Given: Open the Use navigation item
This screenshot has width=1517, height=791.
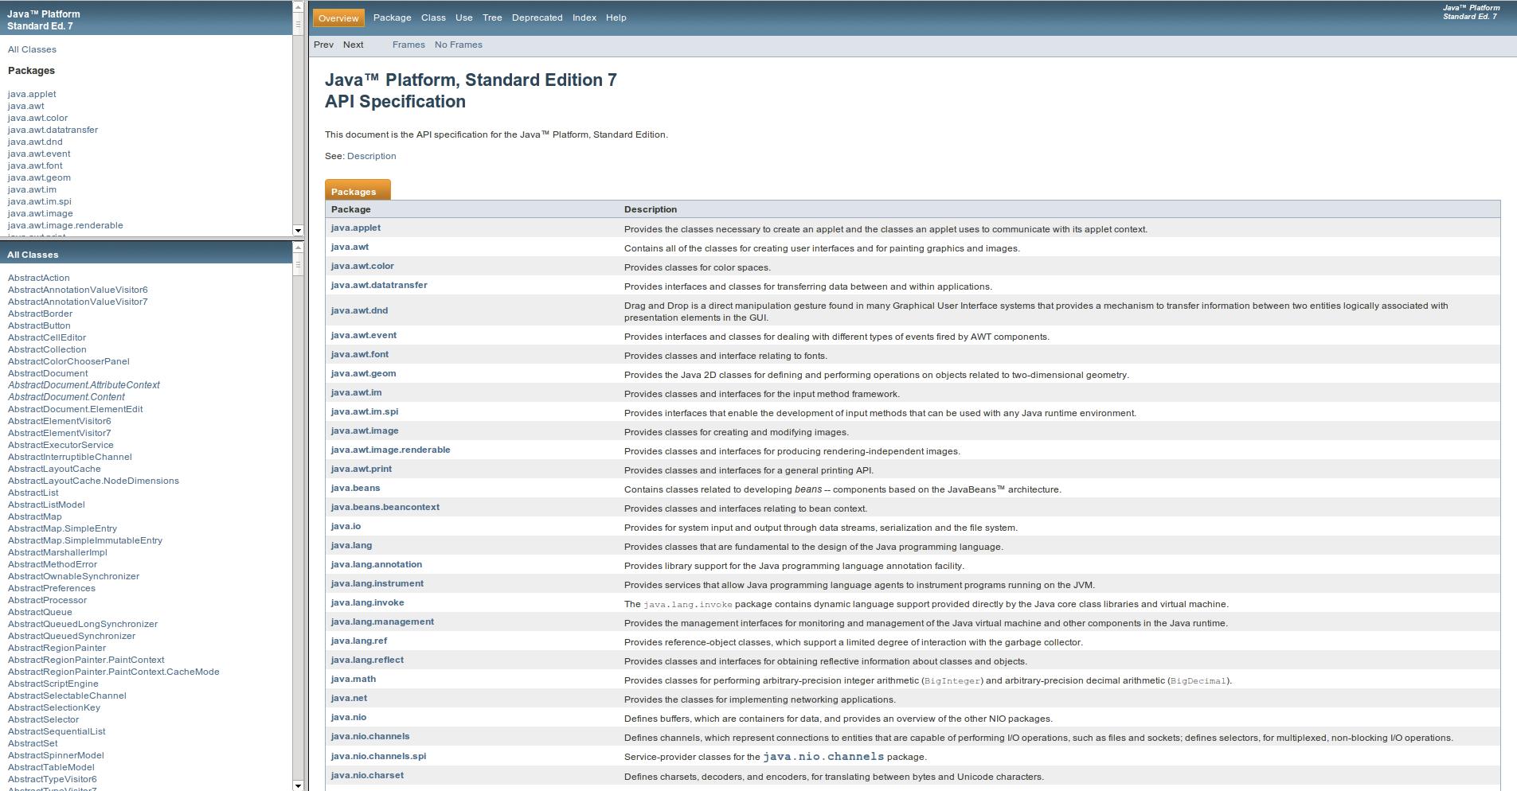Looking at the screenshot, I should (464, 18).
